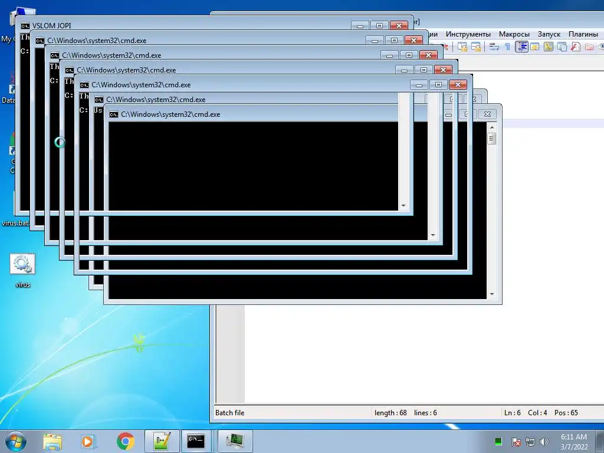Open Windows Explorer from the taskbar
Image resolution: width=604 pixels, height=453 pixels.
point(52,441)
